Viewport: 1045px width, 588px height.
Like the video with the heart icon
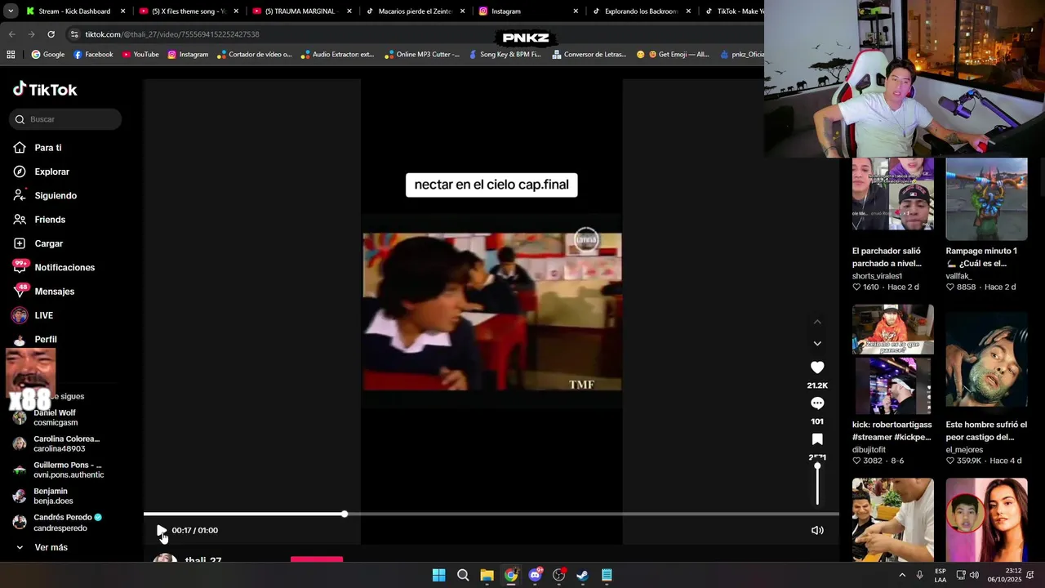[817, 367]
